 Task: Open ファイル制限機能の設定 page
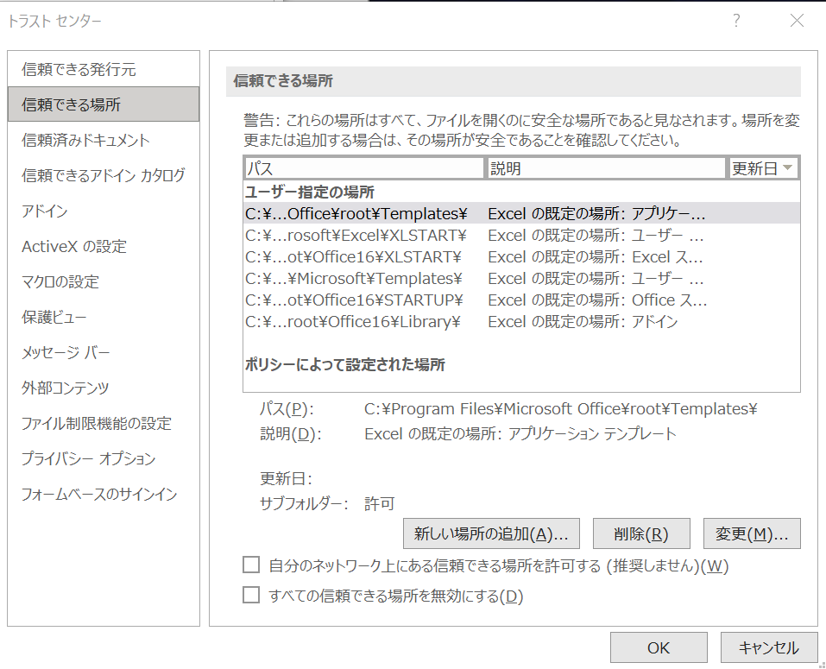click(x=104, y=423)
